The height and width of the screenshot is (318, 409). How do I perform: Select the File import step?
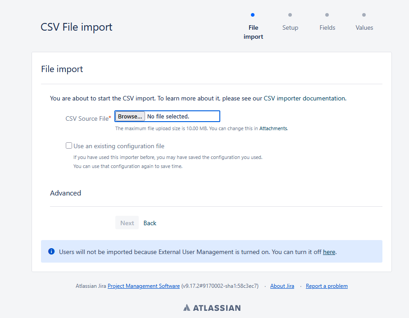(x=253, y=32)
